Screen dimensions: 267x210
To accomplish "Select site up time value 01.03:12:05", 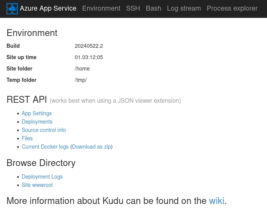I will pyautogui.click(x=89, y=57).
